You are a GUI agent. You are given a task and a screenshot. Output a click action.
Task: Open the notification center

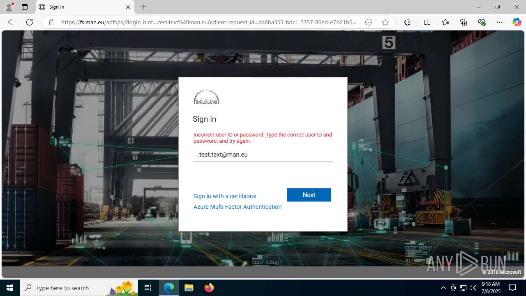point(512,288)
